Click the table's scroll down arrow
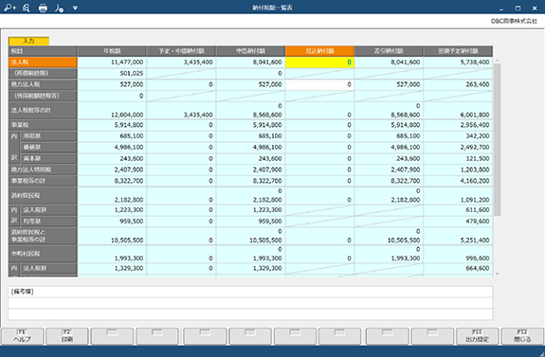The height and width of the screenshot is (357, 545). pos(497,274)
